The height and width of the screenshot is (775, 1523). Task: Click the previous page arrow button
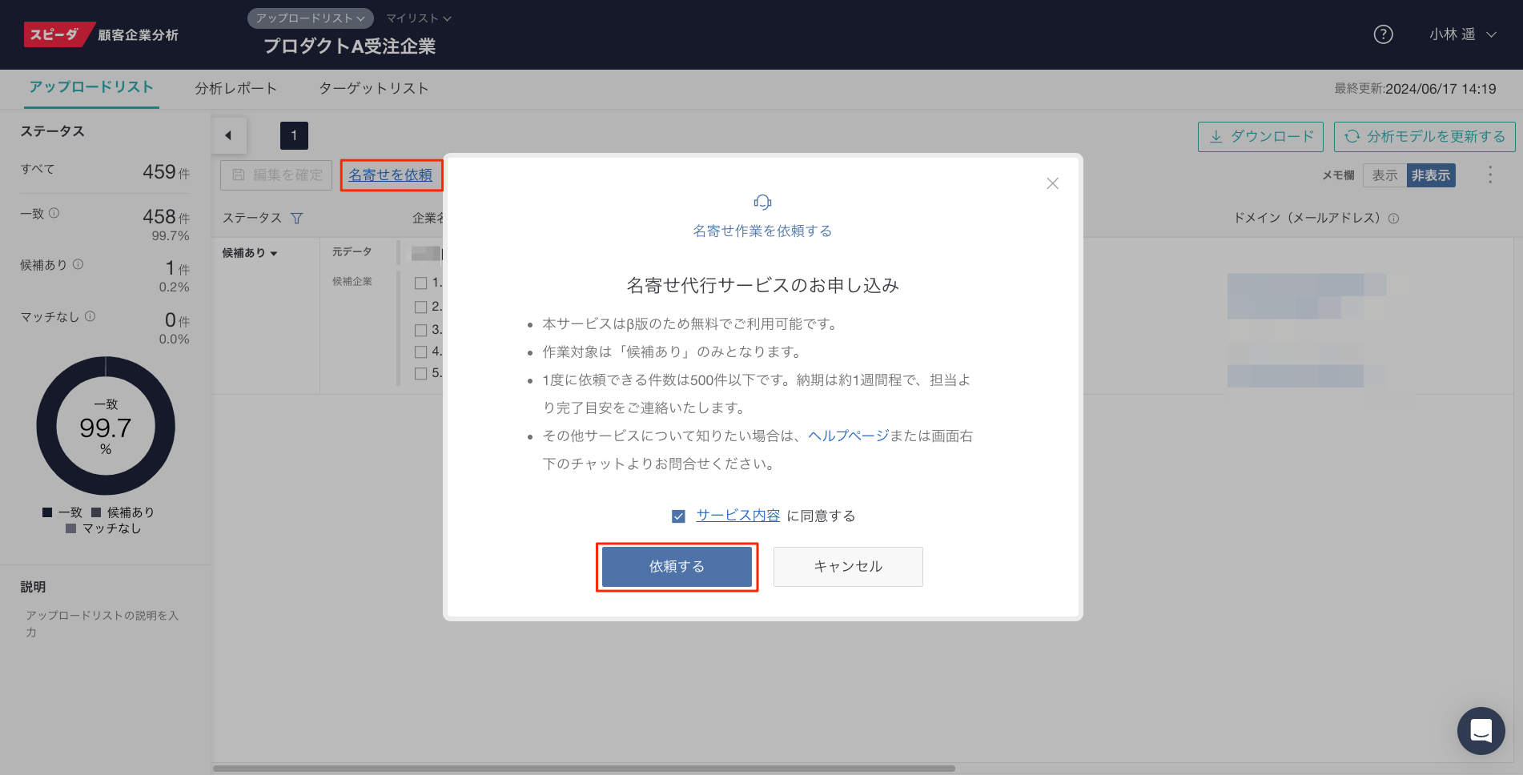point(229,135)
